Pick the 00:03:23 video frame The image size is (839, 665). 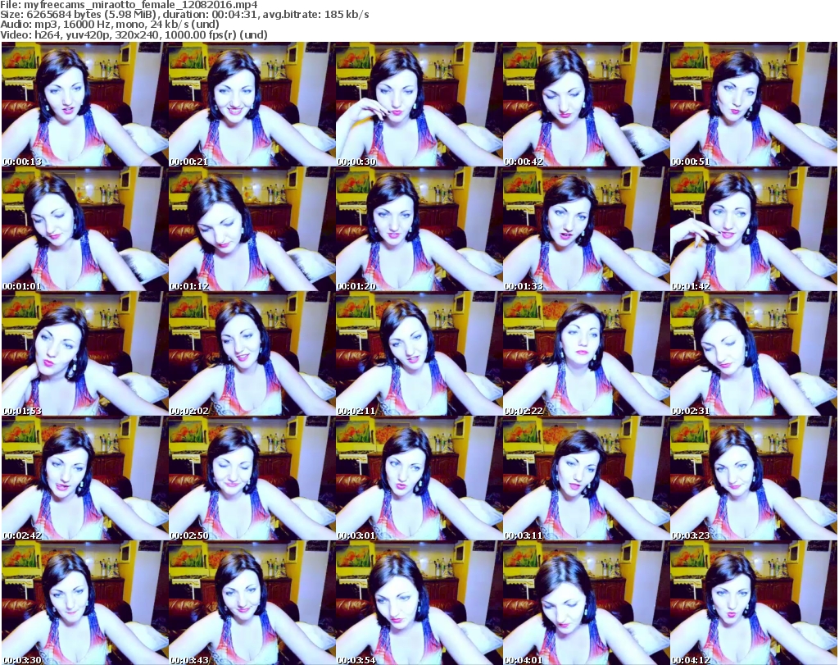pos(753,478)
